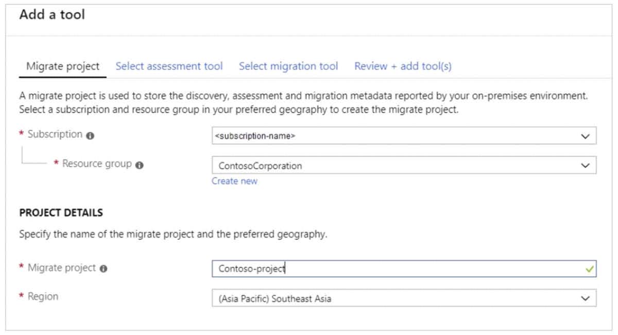618x335 pixels.
Task: Expand the Resource group dropdown chevron
Action: point(585,166)
